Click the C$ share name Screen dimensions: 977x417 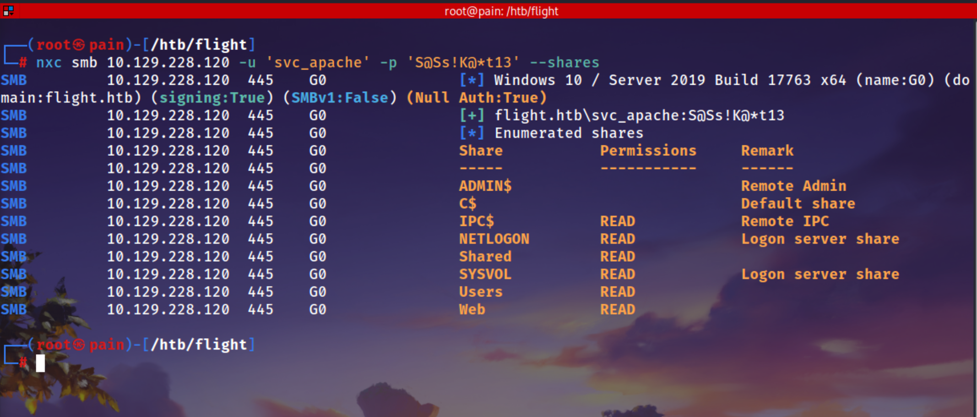point(468,203)
